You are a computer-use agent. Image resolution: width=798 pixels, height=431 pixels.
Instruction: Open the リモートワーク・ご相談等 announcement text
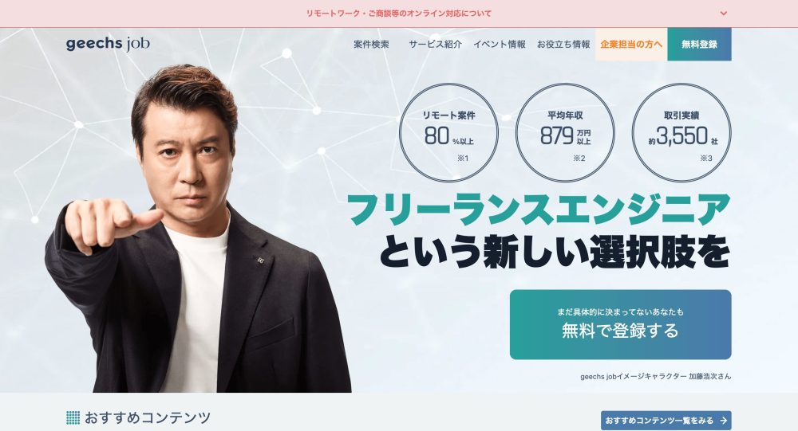(x=398, y=14)
